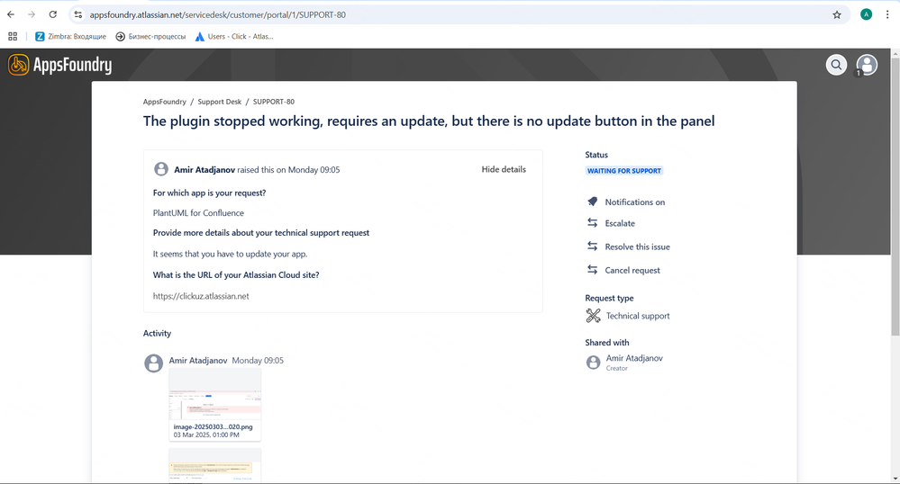900x484 pixels.
Task: Open the second attachment thumbnail below
Action: point(214,465)
